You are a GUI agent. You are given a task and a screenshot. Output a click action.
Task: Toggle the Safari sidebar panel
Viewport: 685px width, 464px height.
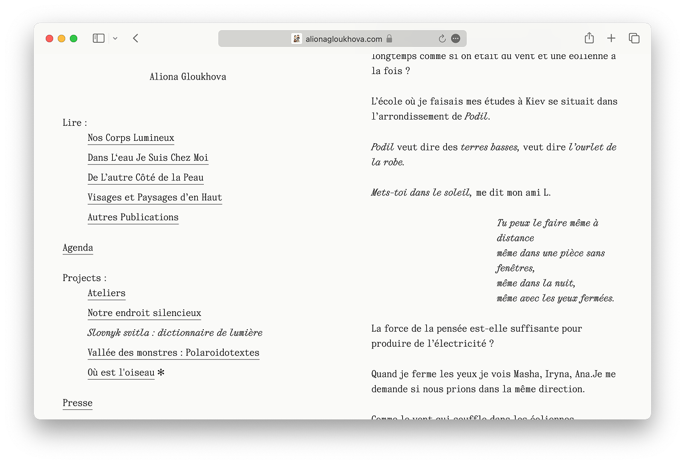point(98,39)
